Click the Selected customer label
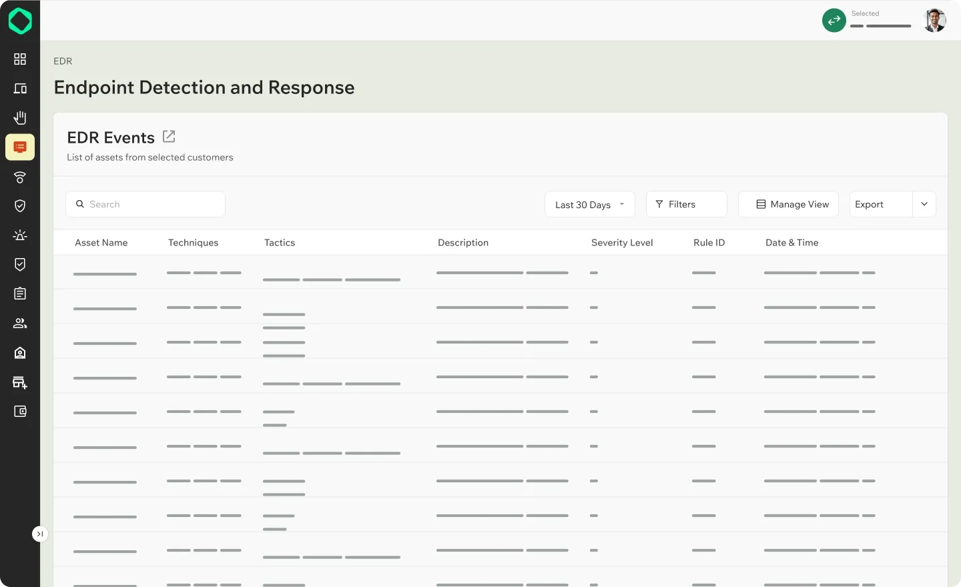 coord(865,13)
